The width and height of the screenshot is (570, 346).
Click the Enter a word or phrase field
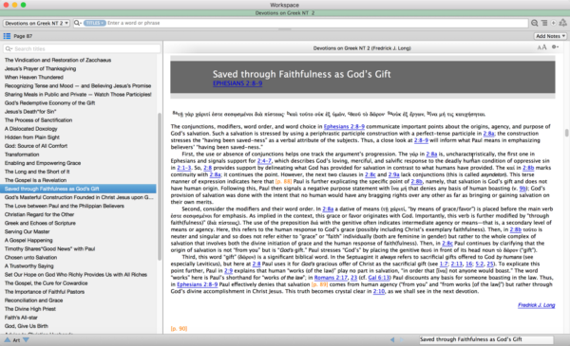tap(316, 23)
